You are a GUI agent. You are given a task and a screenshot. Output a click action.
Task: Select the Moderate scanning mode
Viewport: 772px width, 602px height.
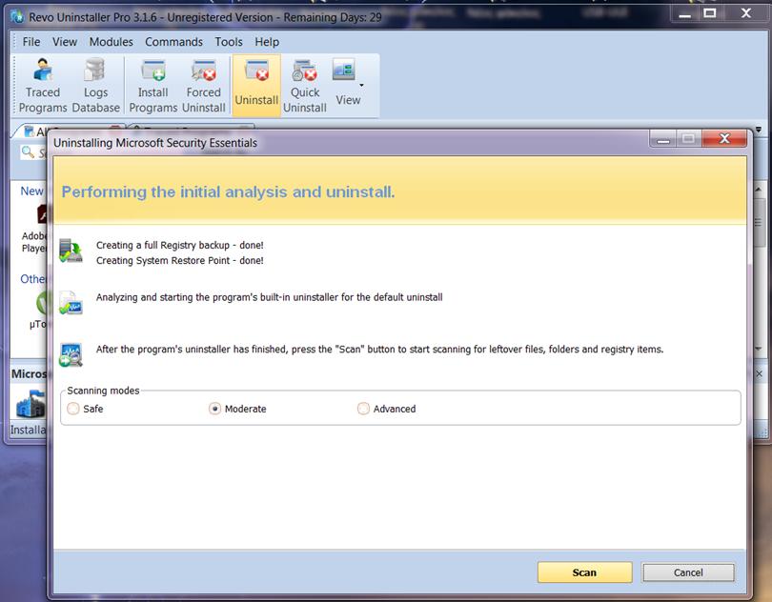click(x=214, y=409)
